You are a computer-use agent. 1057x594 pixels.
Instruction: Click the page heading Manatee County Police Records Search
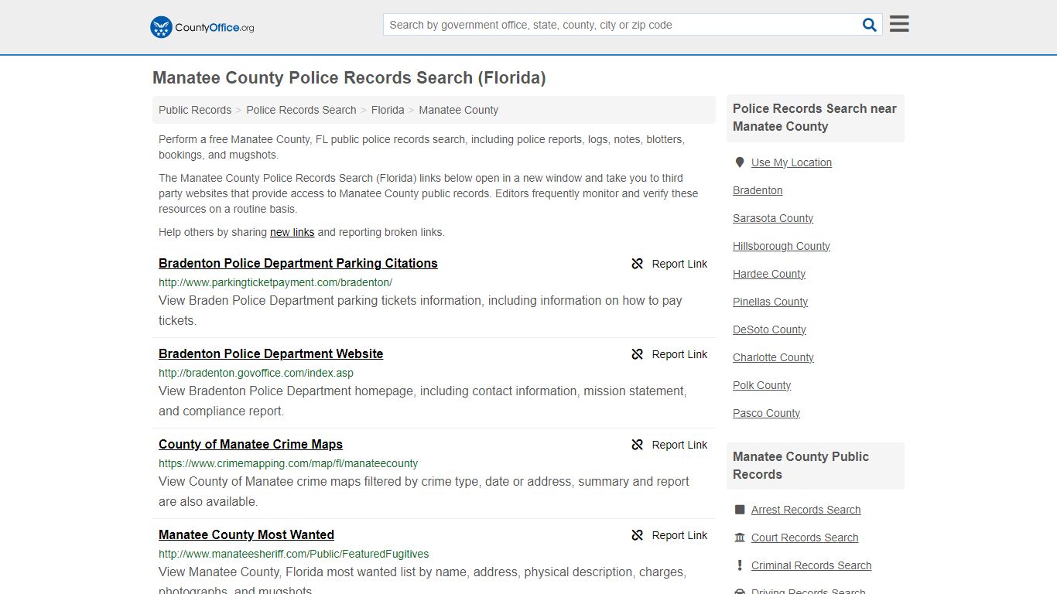(x=349, y=78)
